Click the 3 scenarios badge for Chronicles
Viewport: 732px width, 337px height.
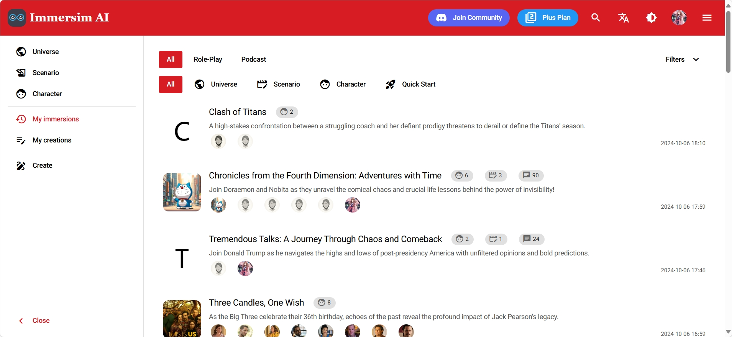coord(496,175)
